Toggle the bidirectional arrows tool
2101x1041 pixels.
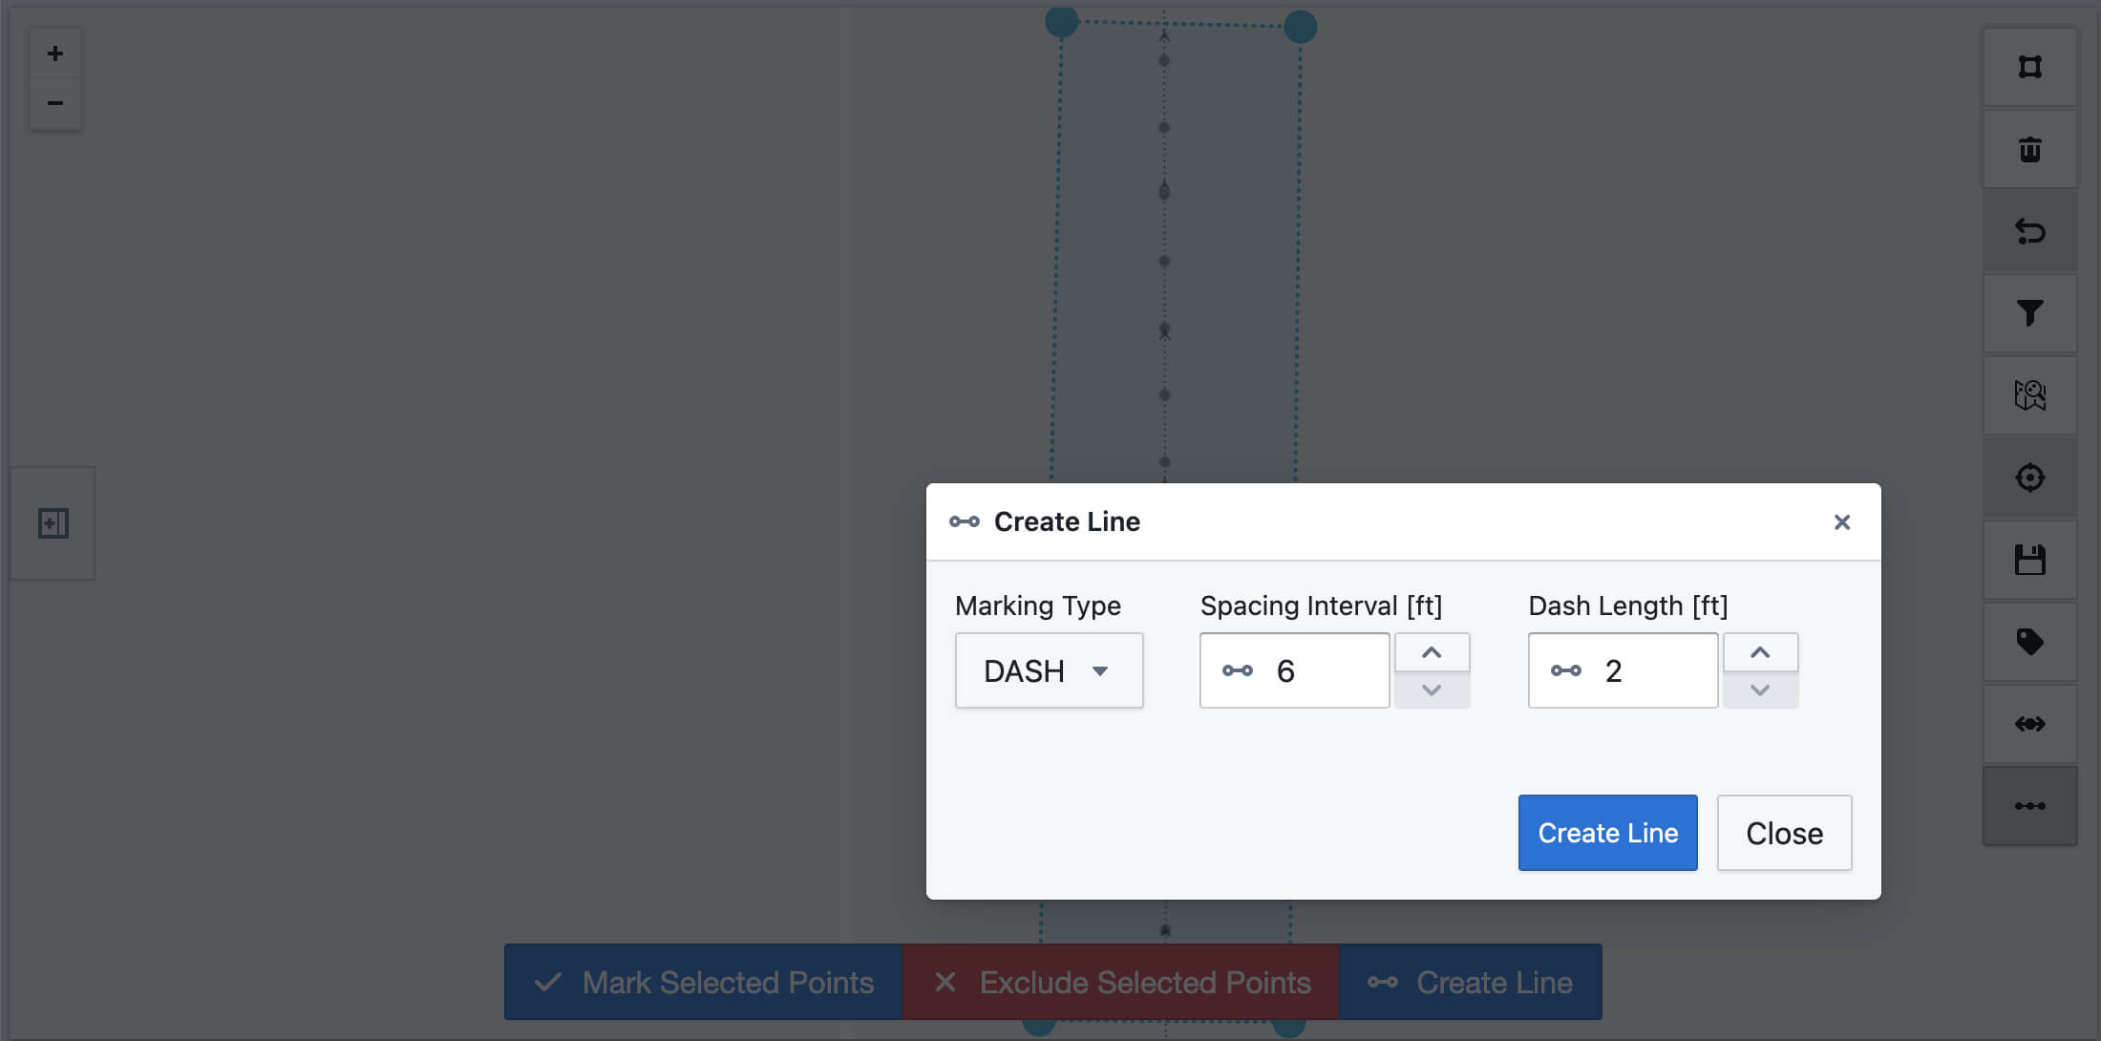[2031, 722]
